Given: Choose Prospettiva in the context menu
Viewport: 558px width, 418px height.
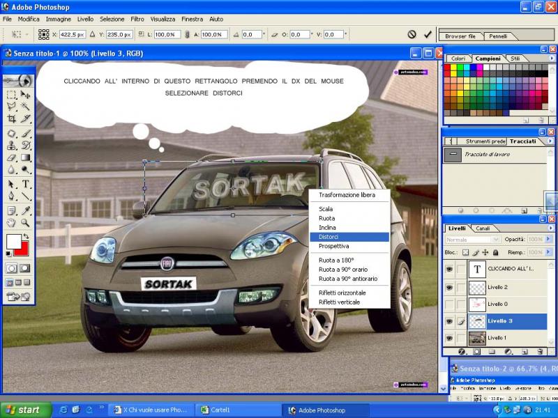Looking at the screenshot, I should (349, 246).
